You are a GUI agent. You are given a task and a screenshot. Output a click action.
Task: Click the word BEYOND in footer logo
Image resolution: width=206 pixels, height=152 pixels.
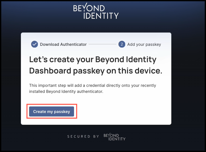111,135
